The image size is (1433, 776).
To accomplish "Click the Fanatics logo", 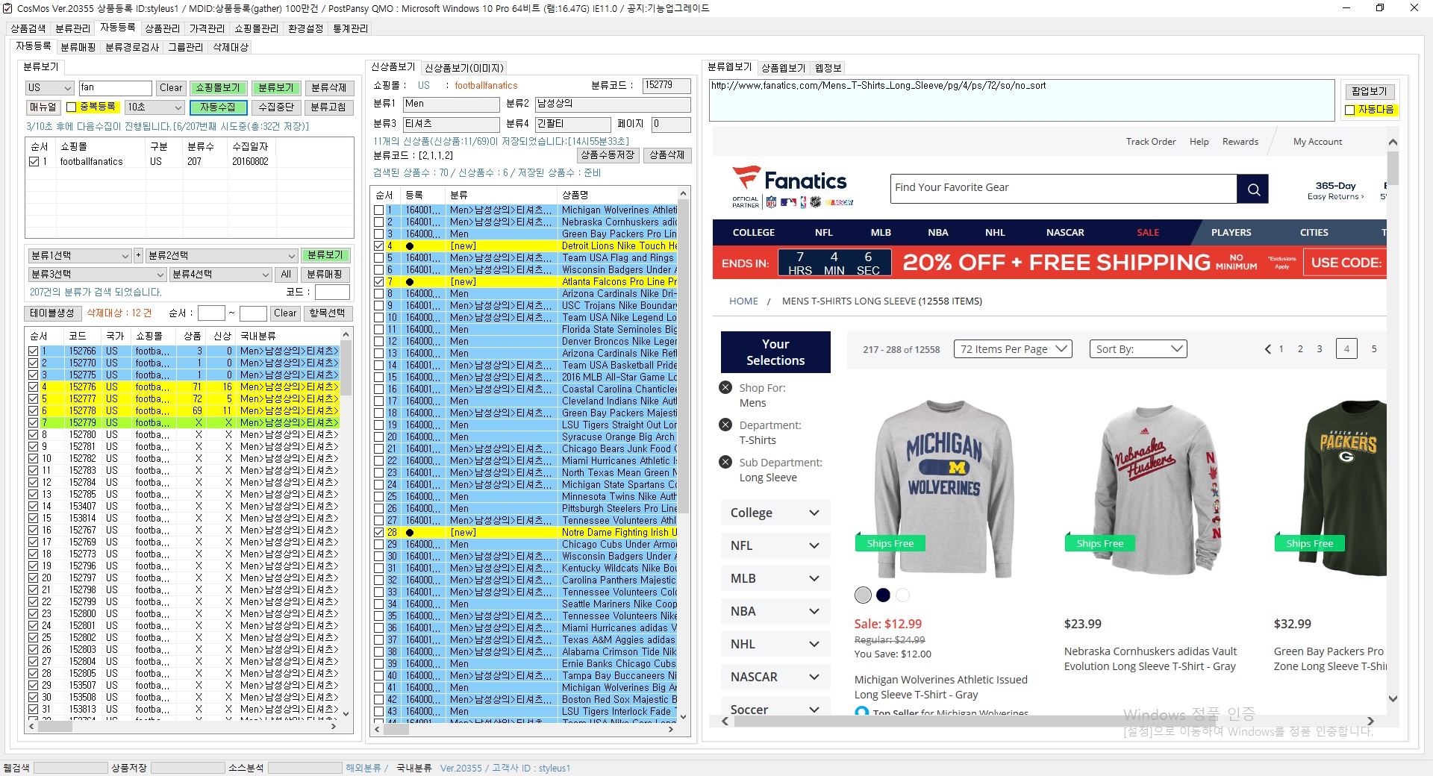I will tap(791, 185).
